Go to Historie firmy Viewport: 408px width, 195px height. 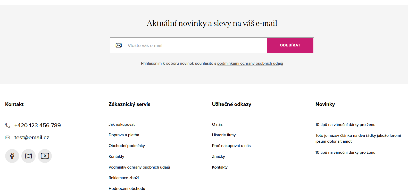(x=224, y=135)
